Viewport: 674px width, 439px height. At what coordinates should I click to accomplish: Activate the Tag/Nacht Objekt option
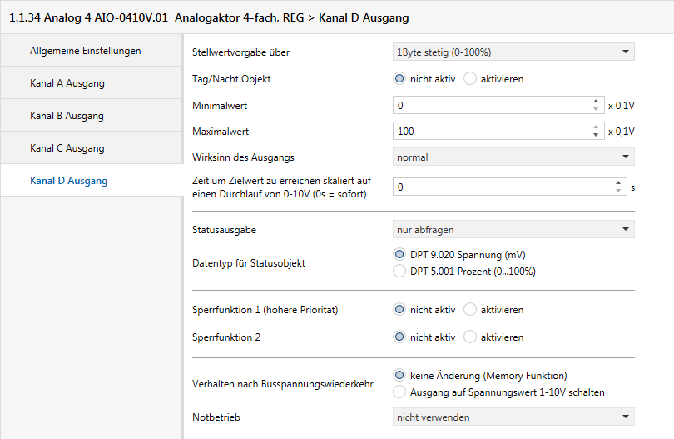click(469, 79)
